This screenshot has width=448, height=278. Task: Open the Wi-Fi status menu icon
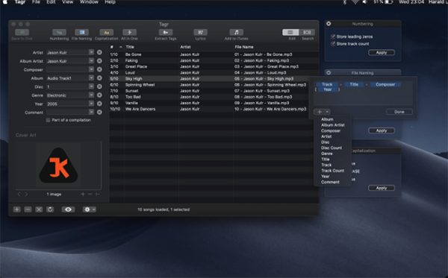(355, 2)
